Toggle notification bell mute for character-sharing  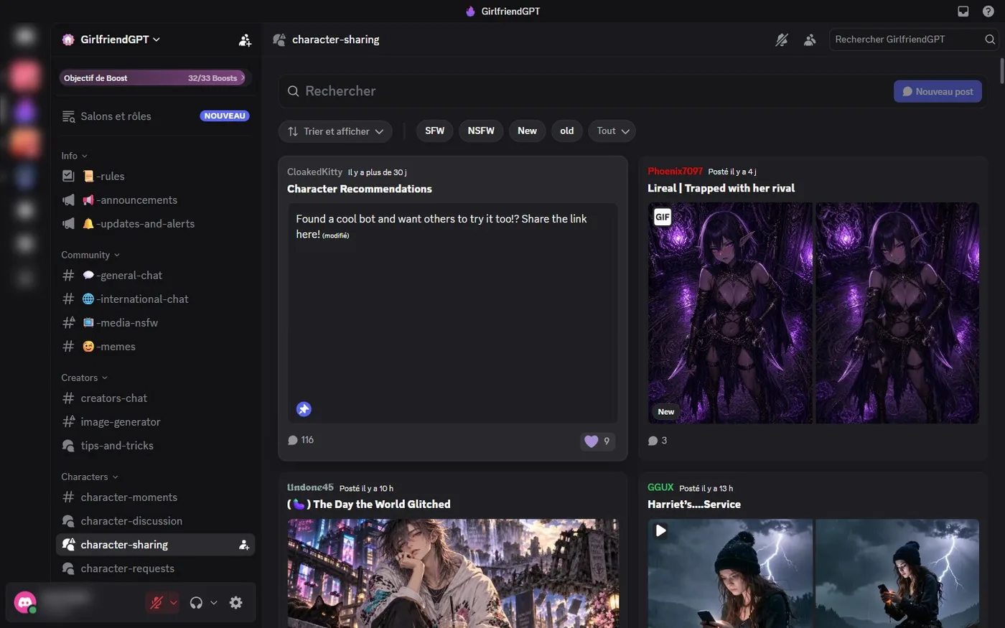tap(782, 40)
